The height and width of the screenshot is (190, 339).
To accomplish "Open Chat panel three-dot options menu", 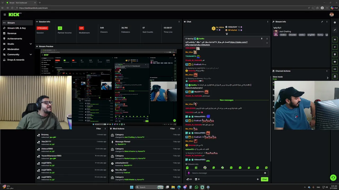I will point(267,22).
